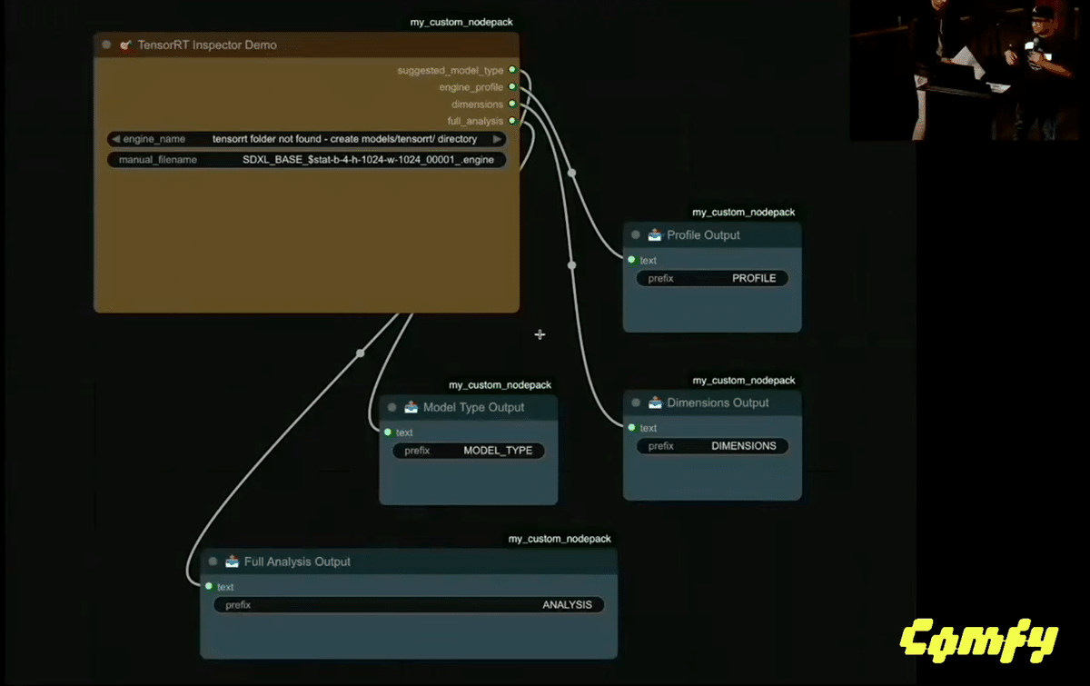Select the Model Type Output node title
1090x686 pixels.
(473, 407)
